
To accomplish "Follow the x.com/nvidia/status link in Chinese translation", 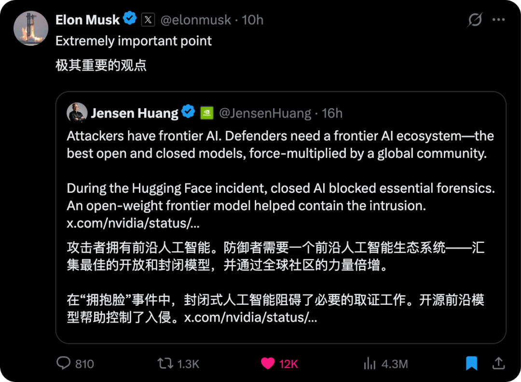I will [250, 317].
